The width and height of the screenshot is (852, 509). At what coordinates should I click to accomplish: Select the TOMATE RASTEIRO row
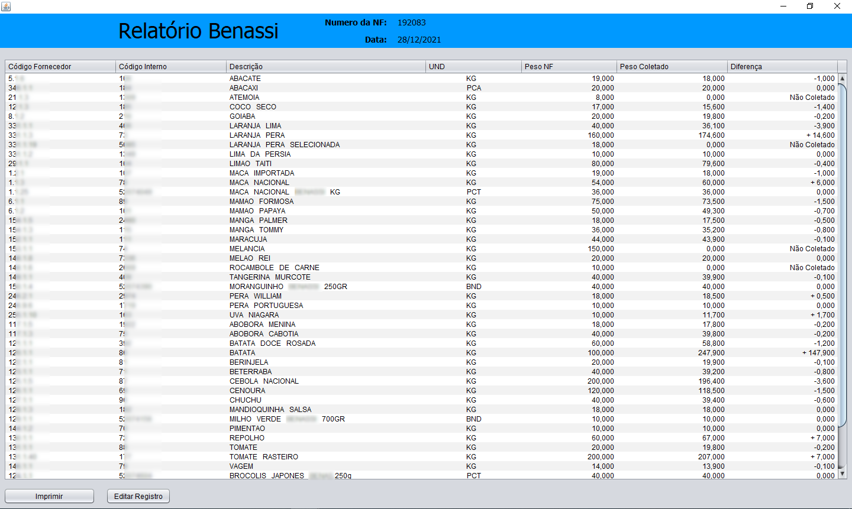(x=421, y=457)
